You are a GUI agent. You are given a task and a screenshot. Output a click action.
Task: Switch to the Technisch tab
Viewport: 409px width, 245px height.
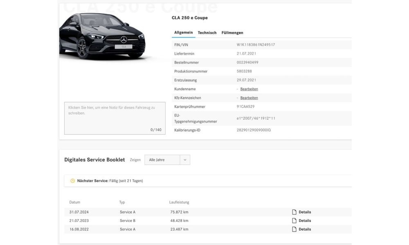(x=207, y=33)
